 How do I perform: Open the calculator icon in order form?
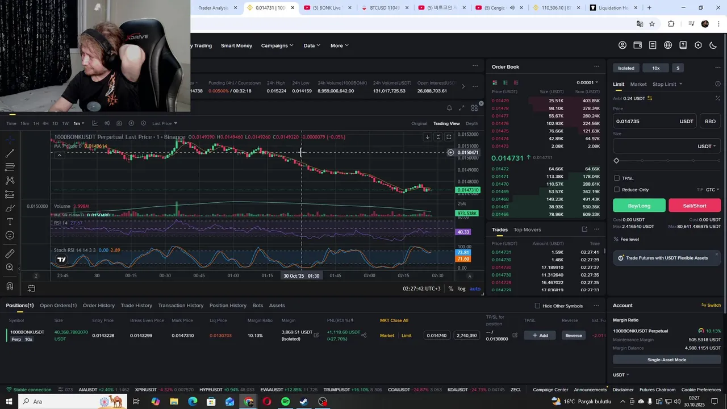[x=718, y=98]
